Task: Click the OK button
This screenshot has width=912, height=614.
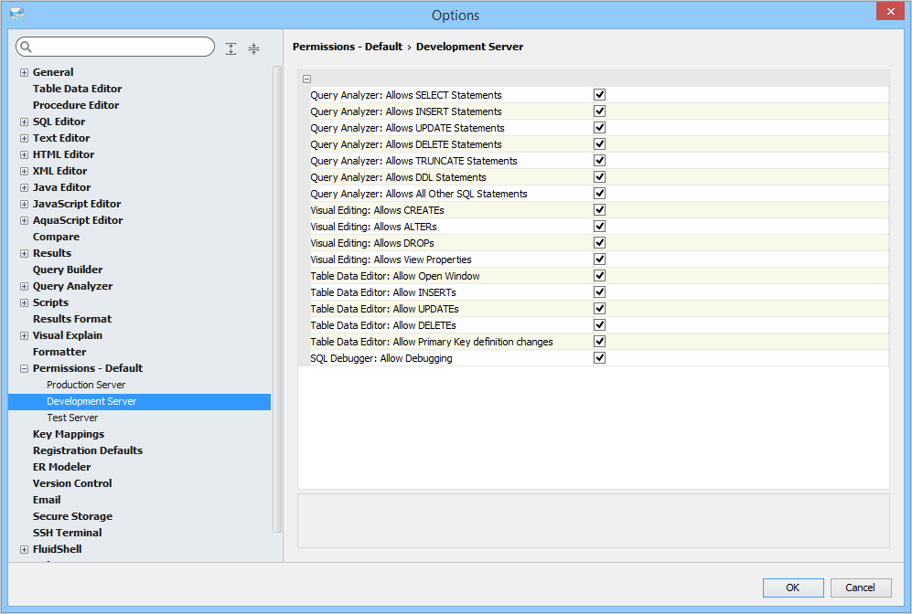Action: click(793, 588)
